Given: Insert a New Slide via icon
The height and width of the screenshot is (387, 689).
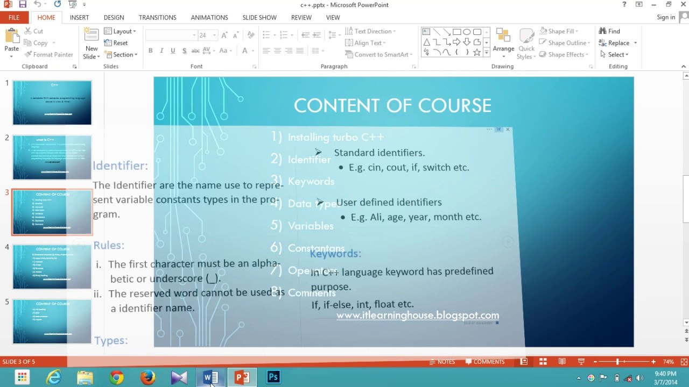Looking at the screenshot, I should 92,35.
